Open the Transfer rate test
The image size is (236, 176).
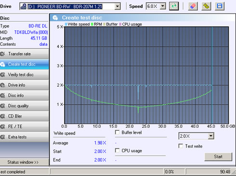tap(25, 54)
